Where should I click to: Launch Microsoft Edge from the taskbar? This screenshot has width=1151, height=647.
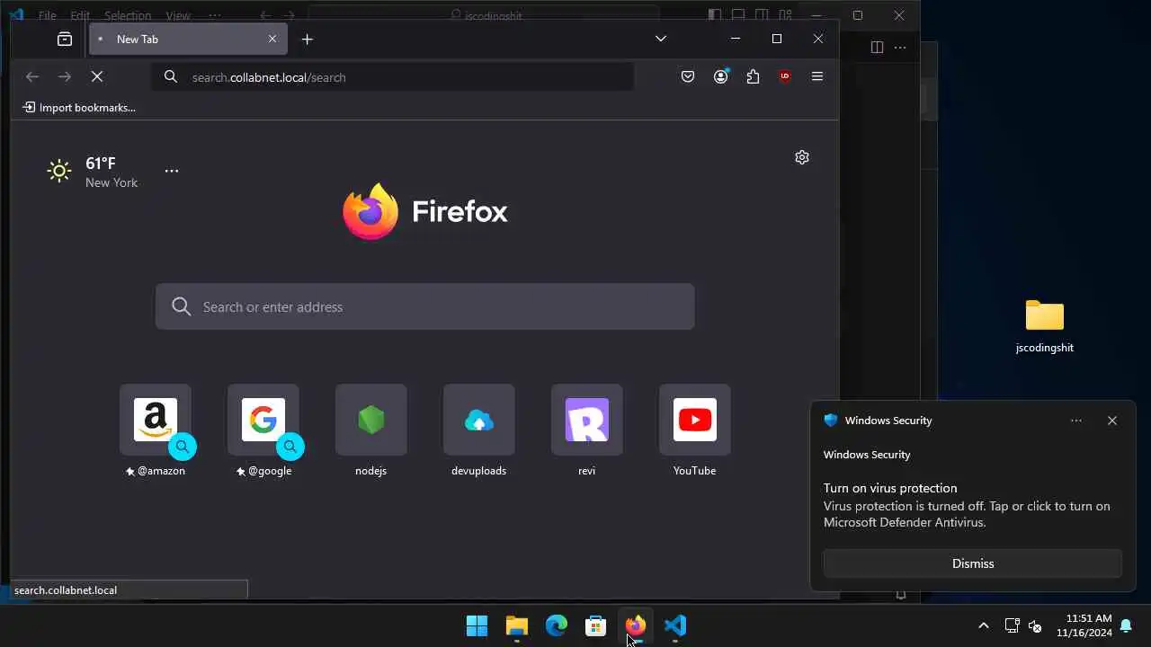tap(557, 625)
